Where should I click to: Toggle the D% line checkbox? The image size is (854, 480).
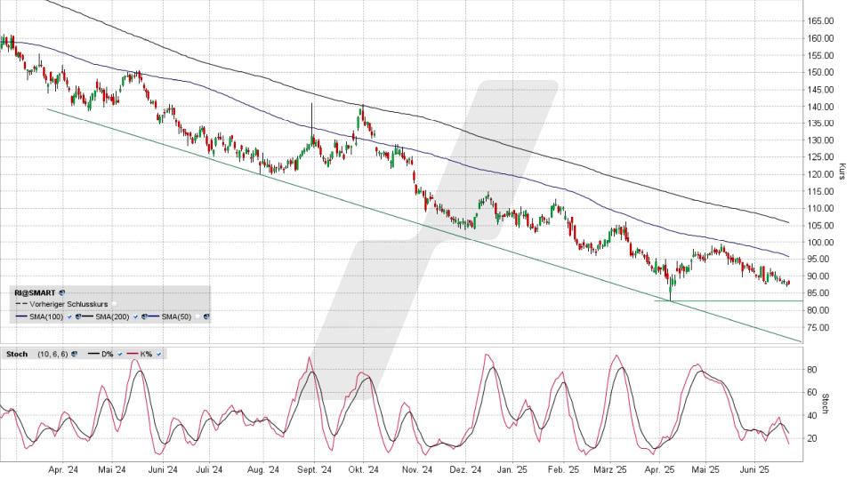click(120, 354)
